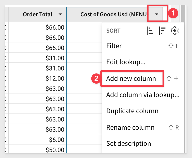192x158 pixels.
Task: Select Filter from the column menu
Action: point(114,46)
